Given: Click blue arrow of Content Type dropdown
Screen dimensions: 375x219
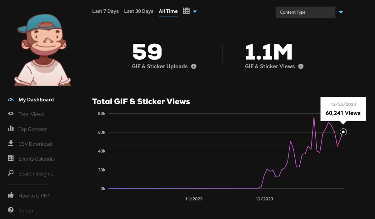Looking at the screenshot, I should pos(341,12).
